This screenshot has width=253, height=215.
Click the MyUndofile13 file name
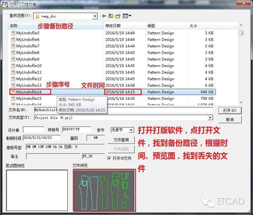point(29,85)
